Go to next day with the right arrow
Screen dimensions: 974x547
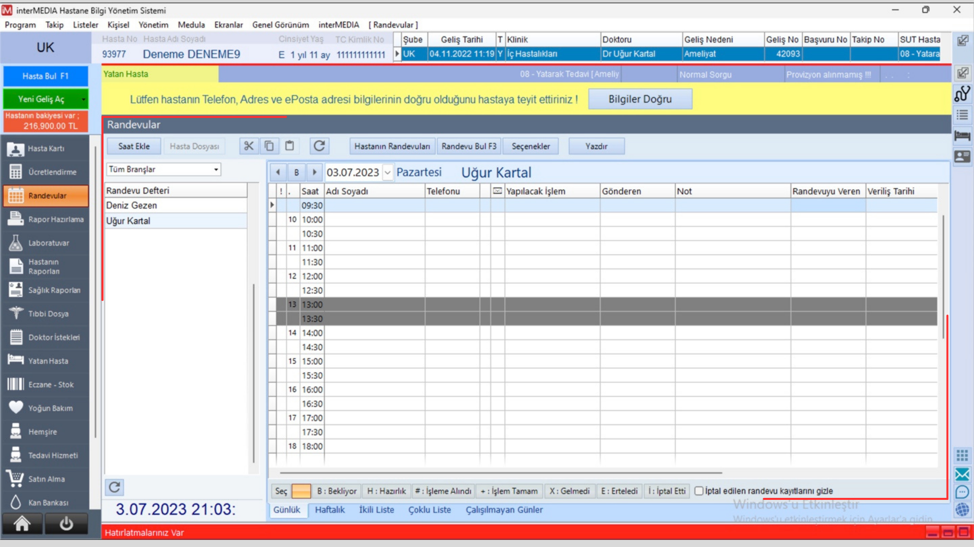pos(315,172)
